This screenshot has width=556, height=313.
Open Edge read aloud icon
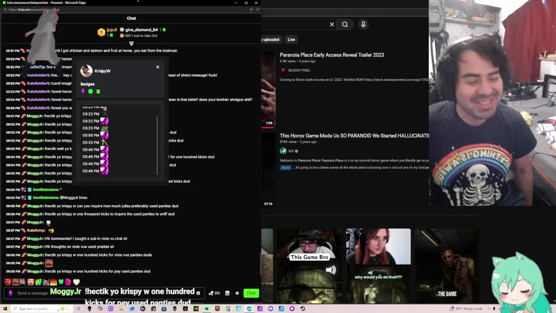coord(258,10)
